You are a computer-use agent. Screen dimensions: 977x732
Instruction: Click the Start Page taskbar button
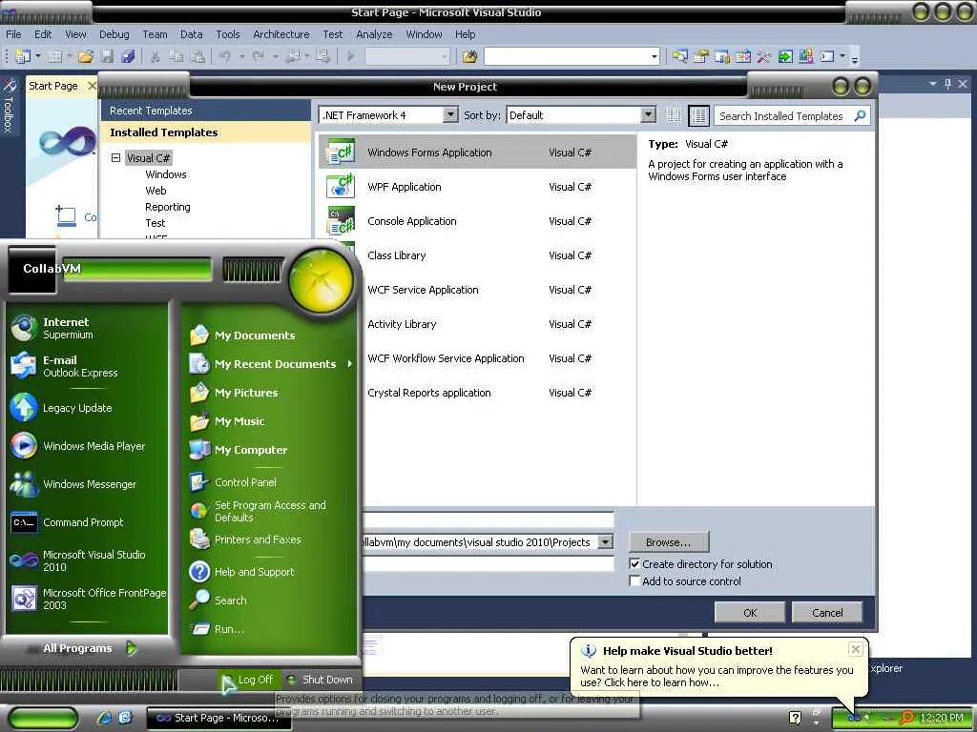click(x=218, y=718)
